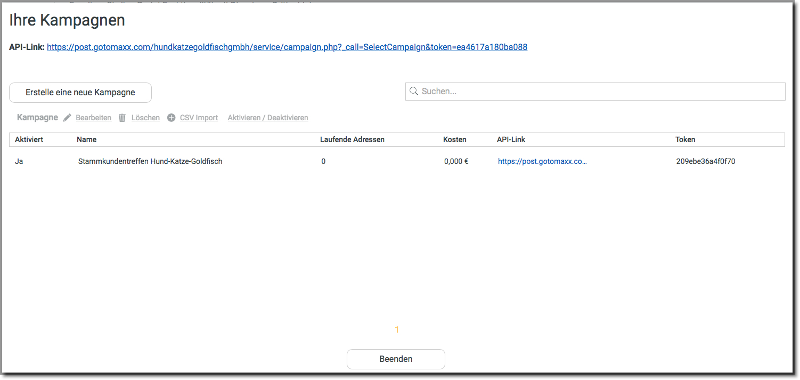
Task: Go to page 1 in the pagination
Action: point(397,330)
